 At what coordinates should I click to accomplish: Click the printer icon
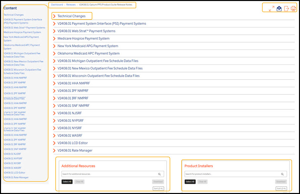click(293, 9)
